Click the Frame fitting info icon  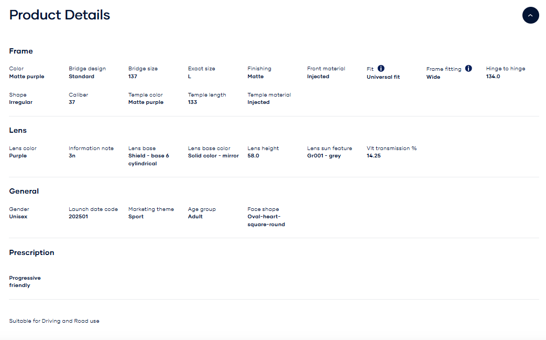tap(468, 69)
